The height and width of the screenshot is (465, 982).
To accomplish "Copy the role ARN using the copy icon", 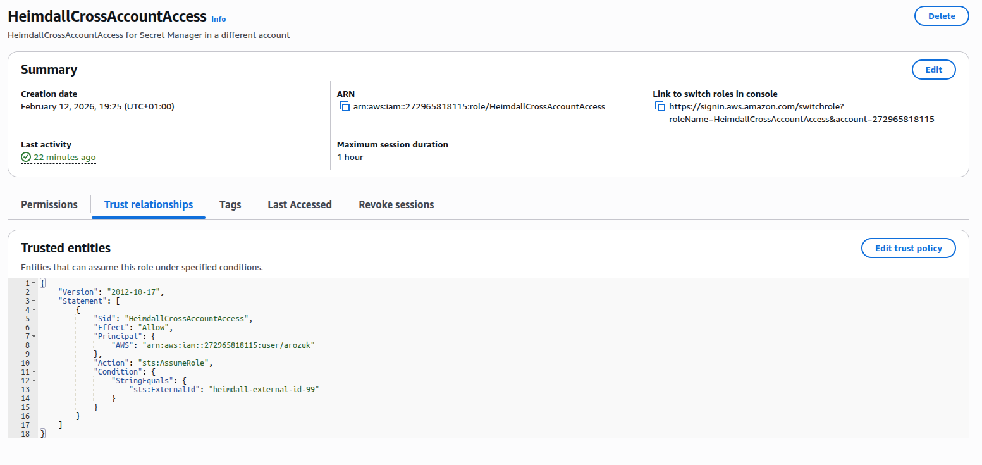I will pyautogui.click(x=345, y=106).
